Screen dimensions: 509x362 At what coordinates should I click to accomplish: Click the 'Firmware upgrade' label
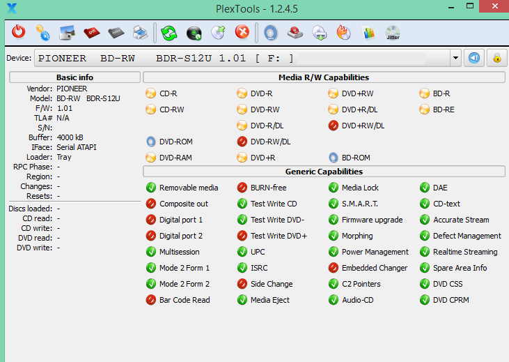(373, 220)
